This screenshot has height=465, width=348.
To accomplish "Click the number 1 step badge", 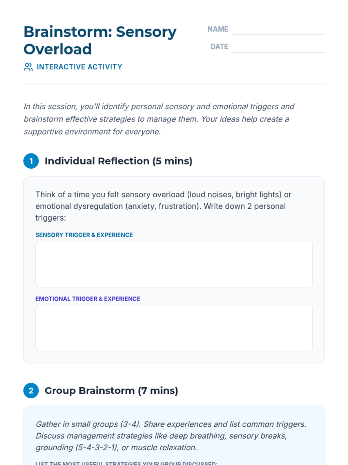I will [x=31, y=161].
